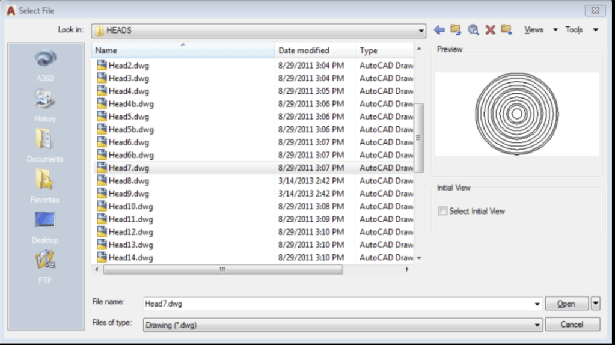Expand the File name history dropdown arrow
Image resolution: width=615 pixels, height=345 pixels.
pyautogui.click(x=537, y=304)
